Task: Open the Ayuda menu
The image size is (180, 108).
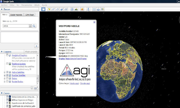Action: pyautogui.click(x=44, y=5)
